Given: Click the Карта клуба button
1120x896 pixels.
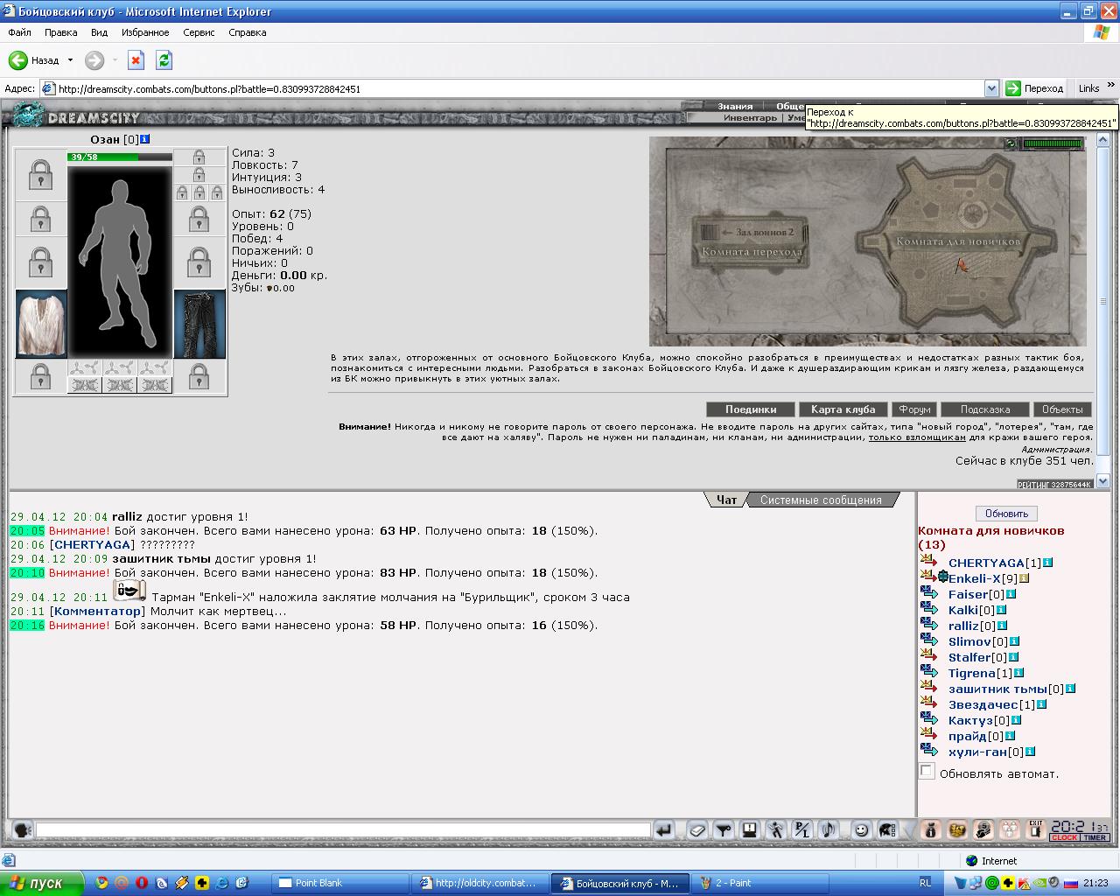Looking at the screenshot, I should click(x=843, y=409).
